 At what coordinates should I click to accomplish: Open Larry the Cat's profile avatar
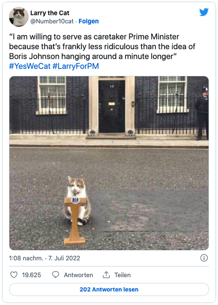[x=19, y=17]
